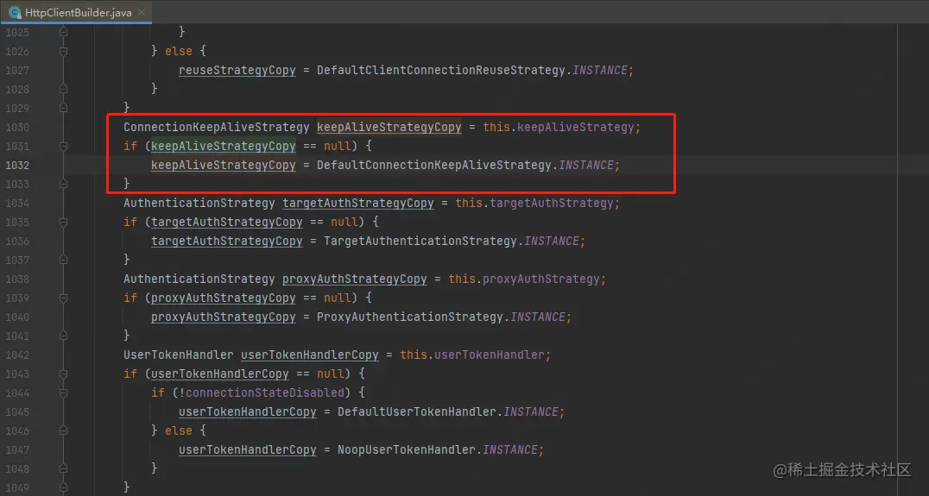The image size is (929, 496).
Task: Click line number 1030 in gutter
Action: (x=17, y=128)
